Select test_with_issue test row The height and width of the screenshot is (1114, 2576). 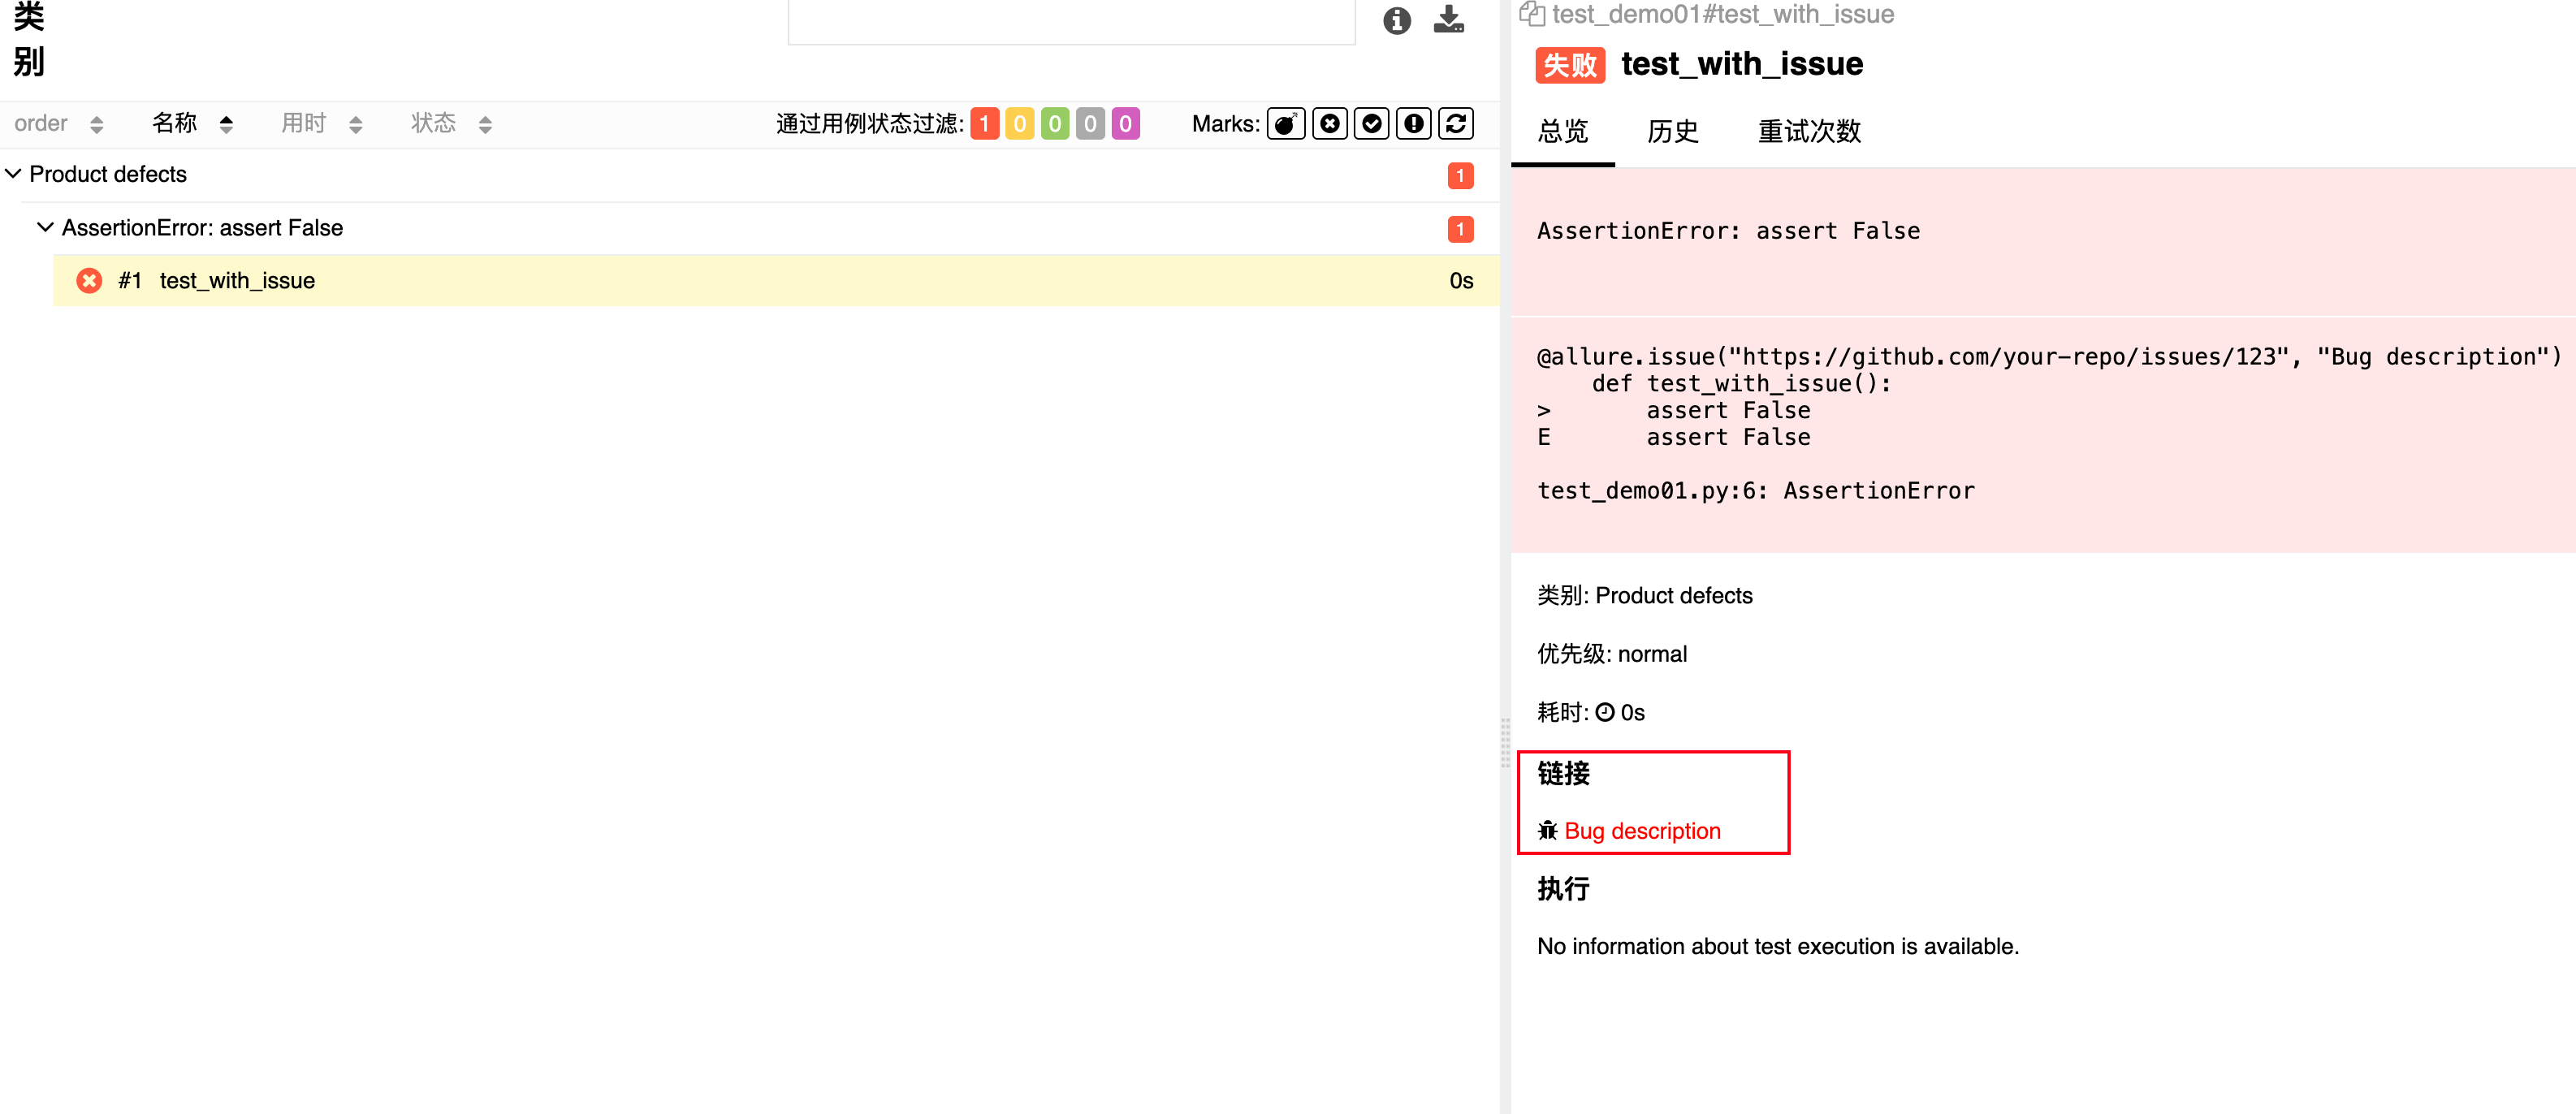[237, 281]
